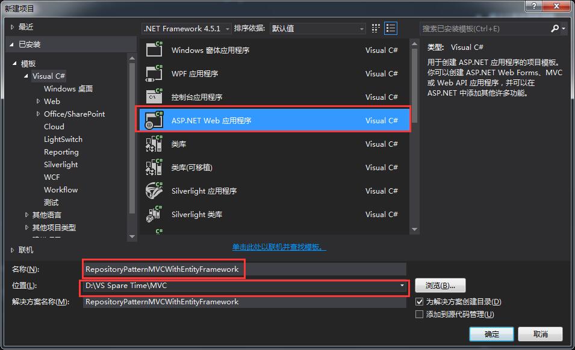Screen dimensions: 575x350
Task: Click 取消 to cancel the dialog
Action: (x=540, y=334)
